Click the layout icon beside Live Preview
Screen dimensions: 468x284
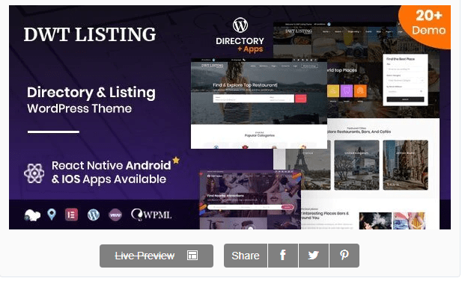192,256
